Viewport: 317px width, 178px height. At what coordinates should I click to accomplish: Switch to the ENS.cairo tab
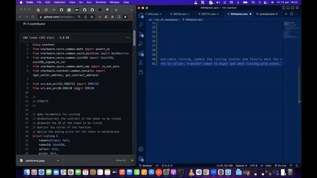(x=153, y=14)
